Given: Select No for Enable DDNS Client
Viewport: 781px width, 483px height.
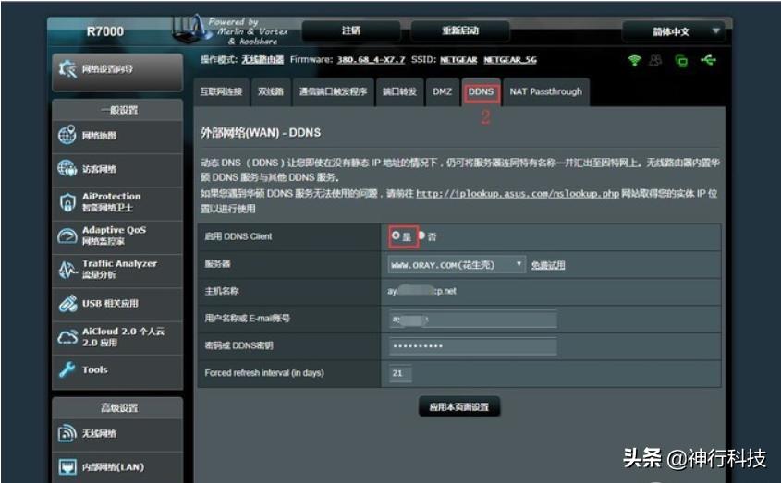Looking at the screenshot, I should [x=421, y=235].
